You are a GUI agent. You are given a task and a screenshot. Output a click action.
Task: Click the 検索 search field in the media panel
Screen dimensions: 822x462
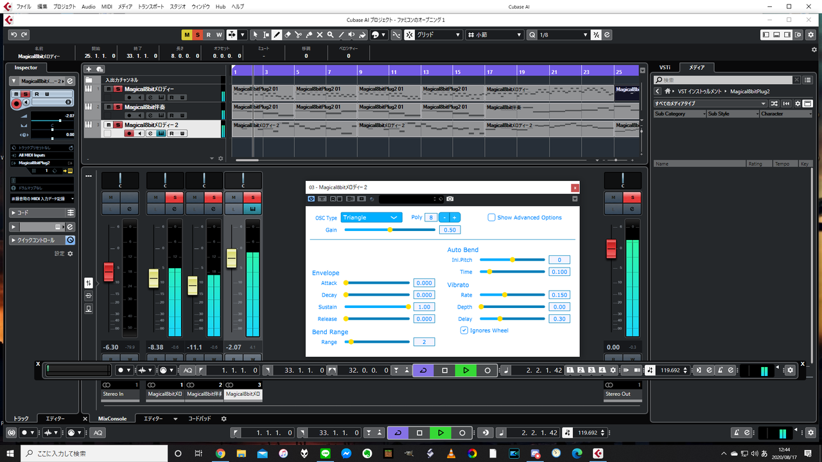(722, 80)
